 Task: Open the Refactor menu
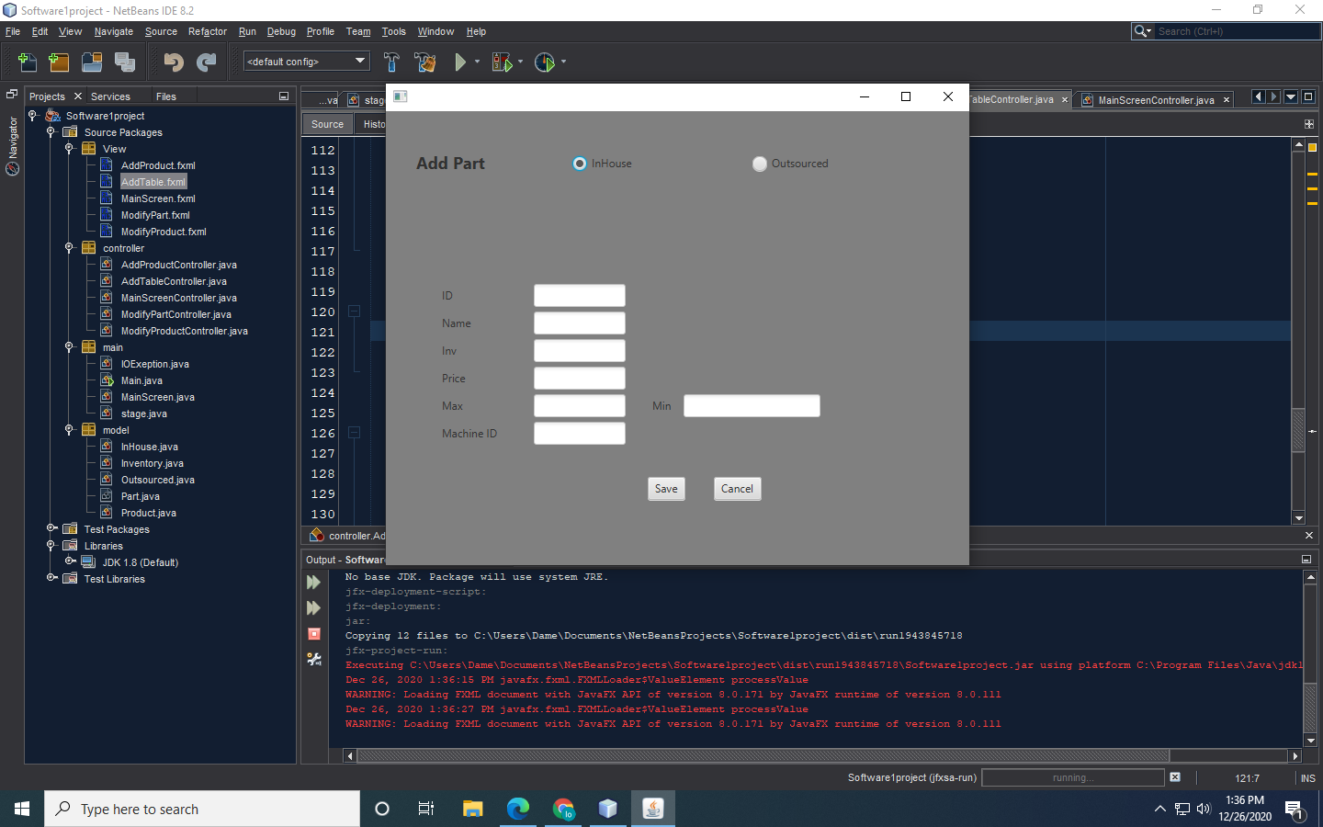207,30
